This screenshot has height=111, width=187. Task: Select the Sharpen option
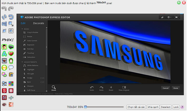28,86
